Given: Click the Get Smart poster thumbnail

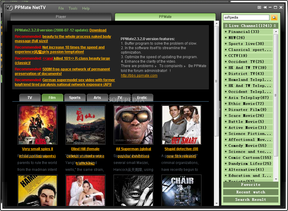Looking at the screenshot, I should pos(181,125).
